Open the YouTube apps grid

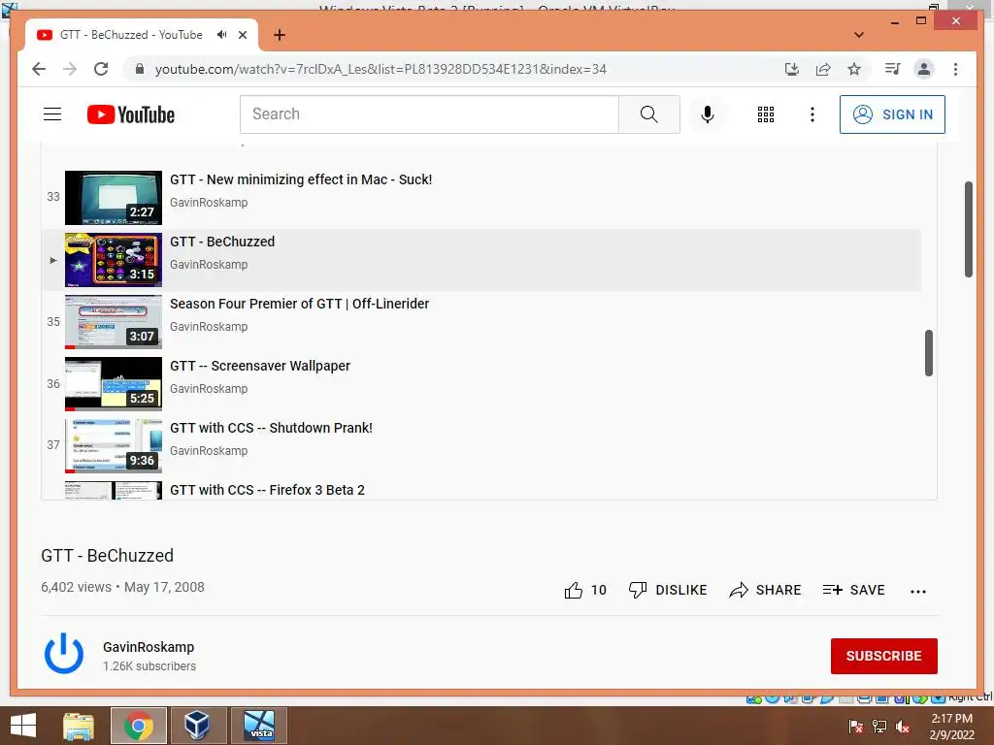tap(766, 114)
